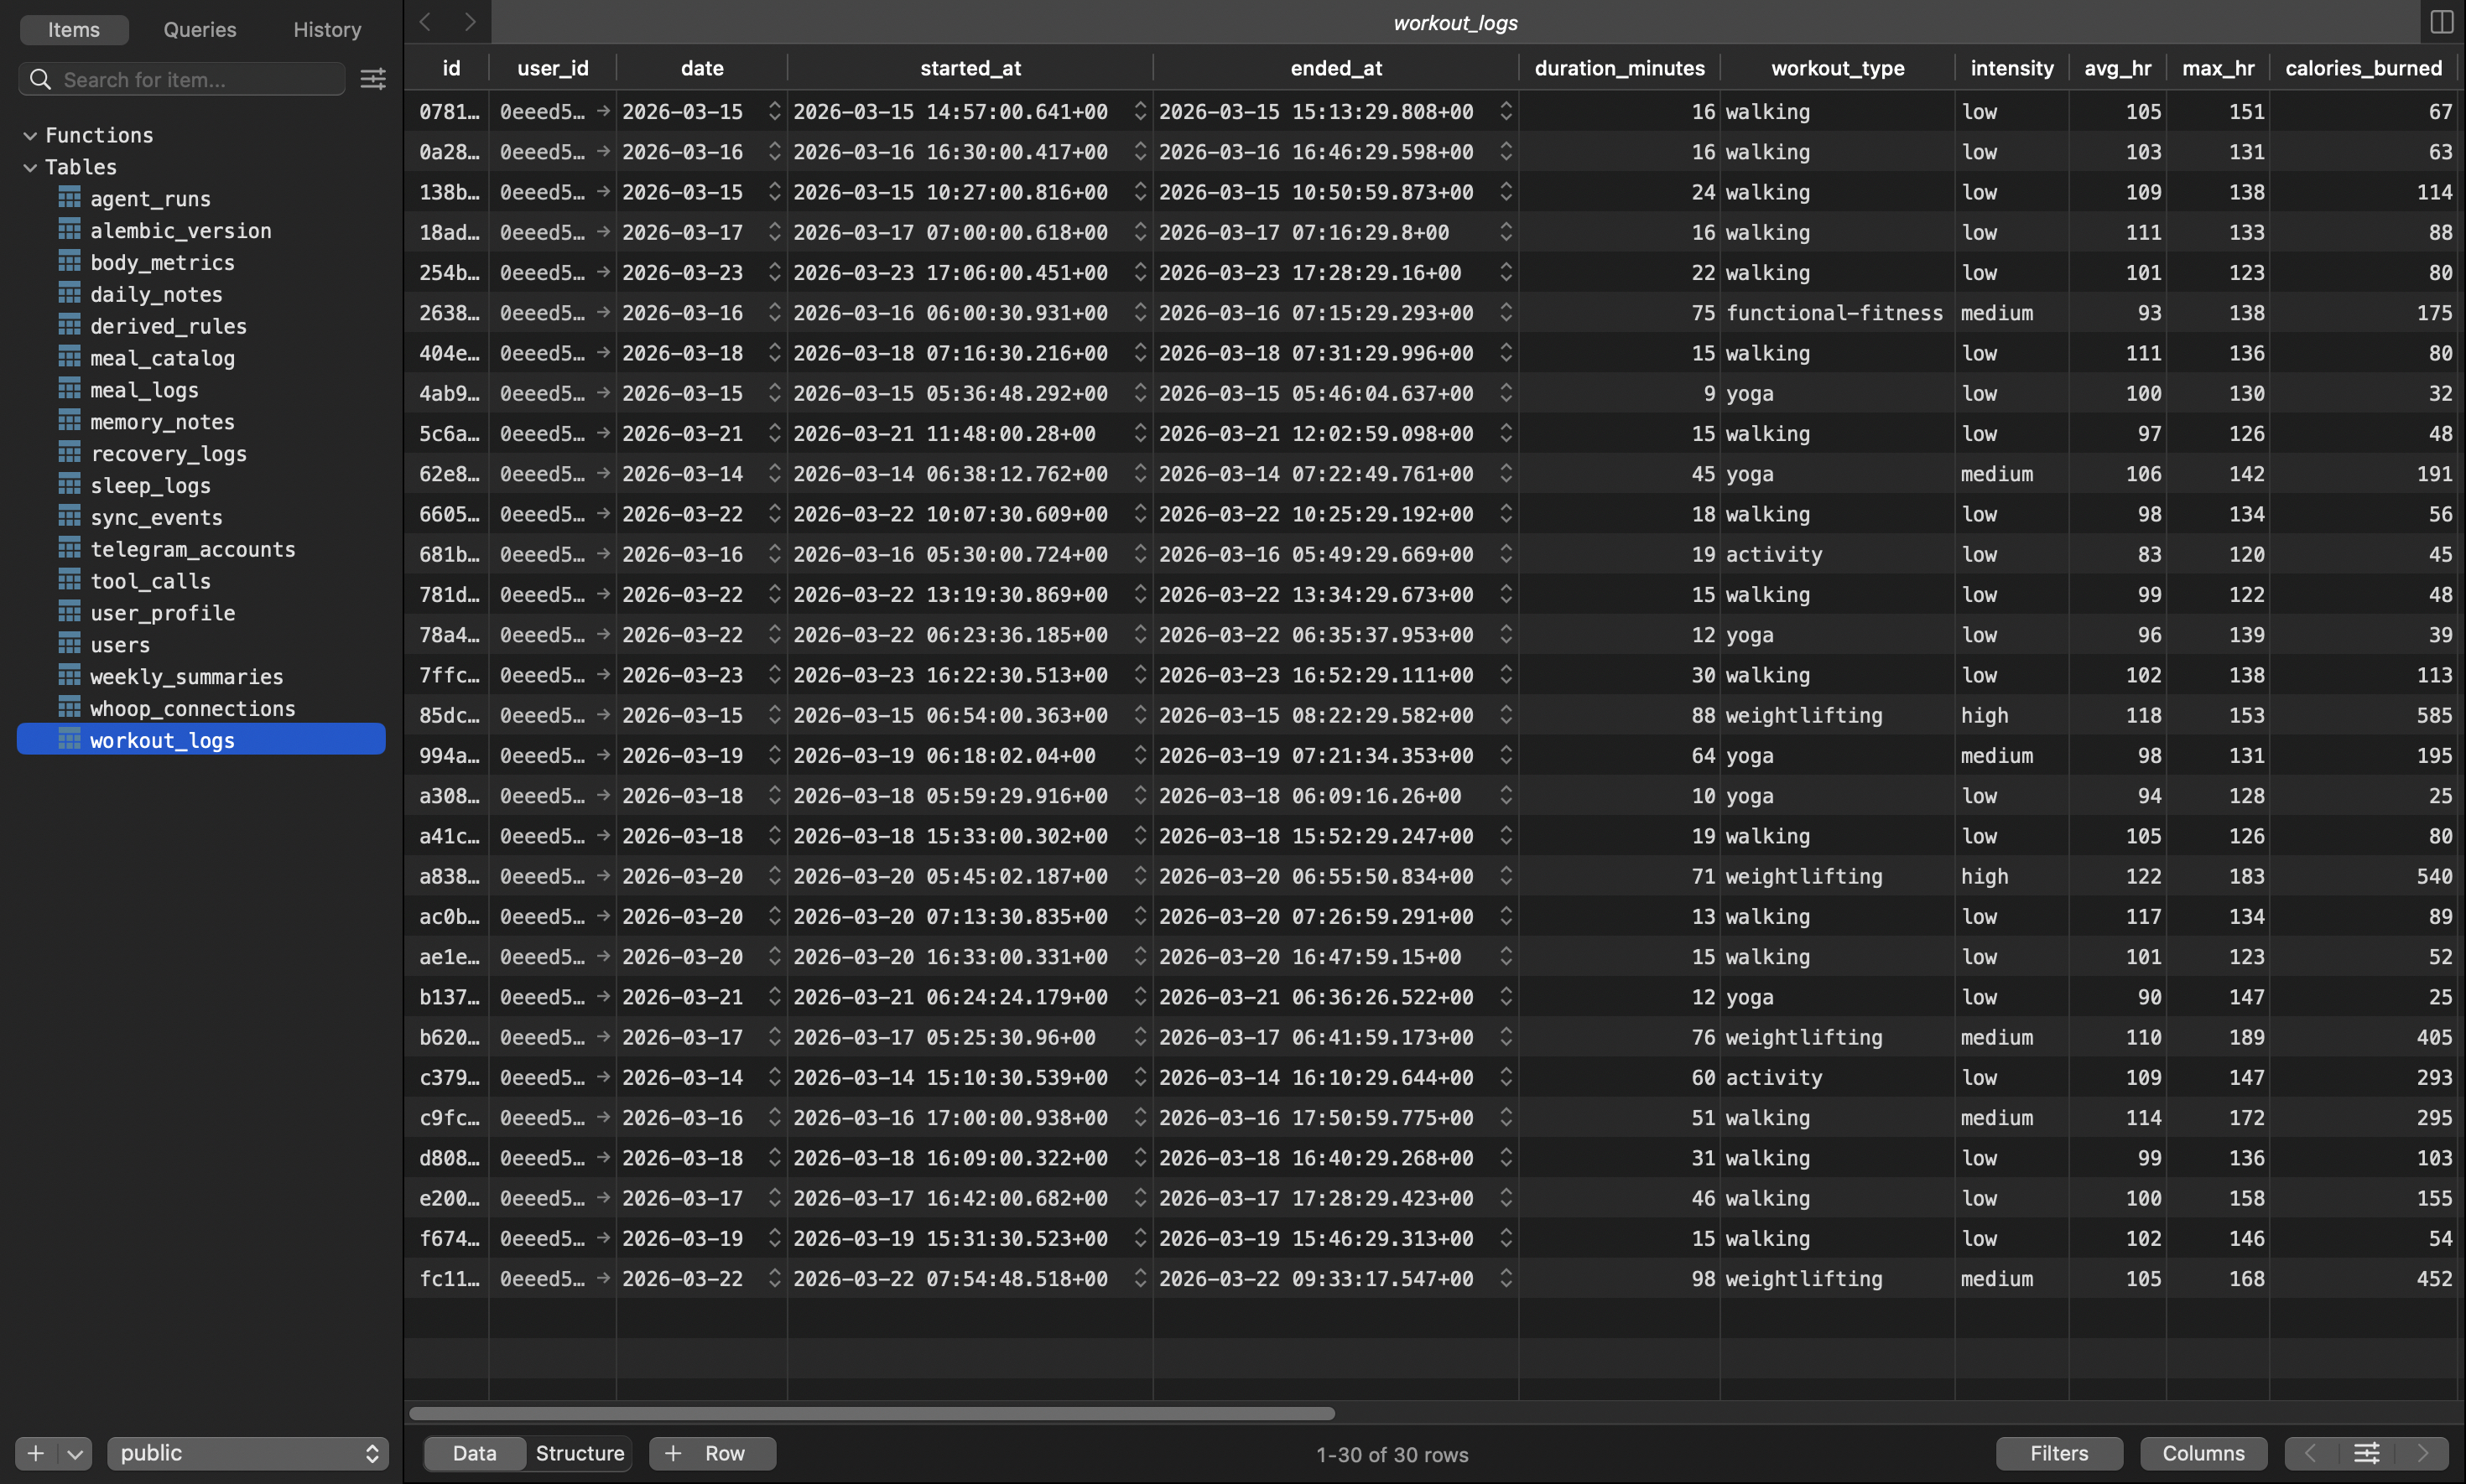This screenshot has height=1484, width=2466.
Task: Open the History tab
Action: click(327, 30)
